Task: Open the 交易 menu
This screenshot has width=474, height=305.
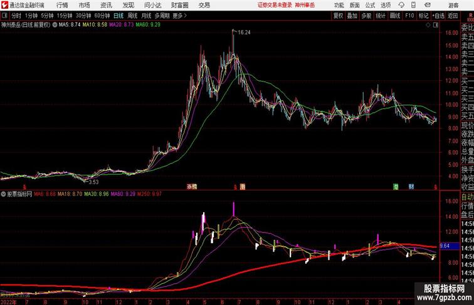Action: [x=204, y=5]
